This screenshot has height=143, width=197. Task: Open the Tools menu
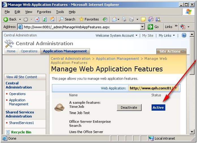point(60,12)
